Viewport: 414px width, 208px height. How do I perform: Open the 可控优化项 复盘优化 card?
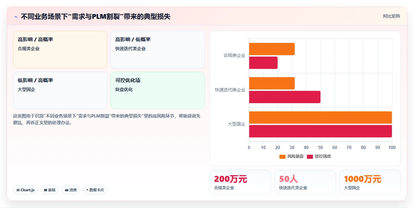(x=157, y=90)
